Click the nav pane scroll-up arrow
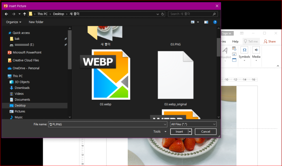Image resolution: width=282 pixels, height=166 pixels. pos(70,29)
